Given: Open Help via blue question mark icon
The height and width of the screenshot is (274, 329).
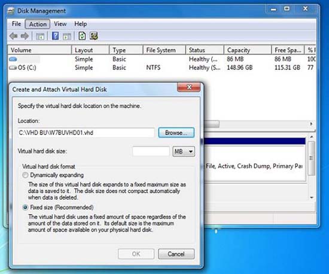Looking at the screenshot, I should coord(56,36).
